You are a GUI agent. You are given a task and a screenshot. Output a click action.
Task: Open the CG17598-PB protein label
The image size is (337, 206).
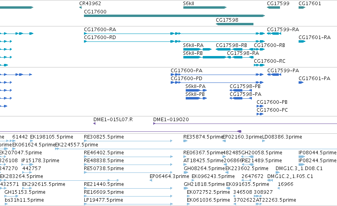click(x=245, y=86)
